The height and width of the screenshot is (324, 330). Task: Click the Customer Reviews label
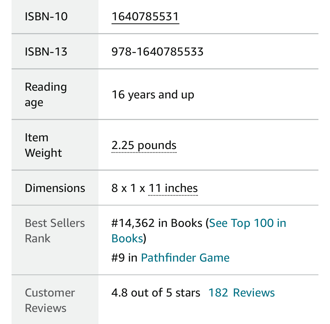click(x=50, y=300)
